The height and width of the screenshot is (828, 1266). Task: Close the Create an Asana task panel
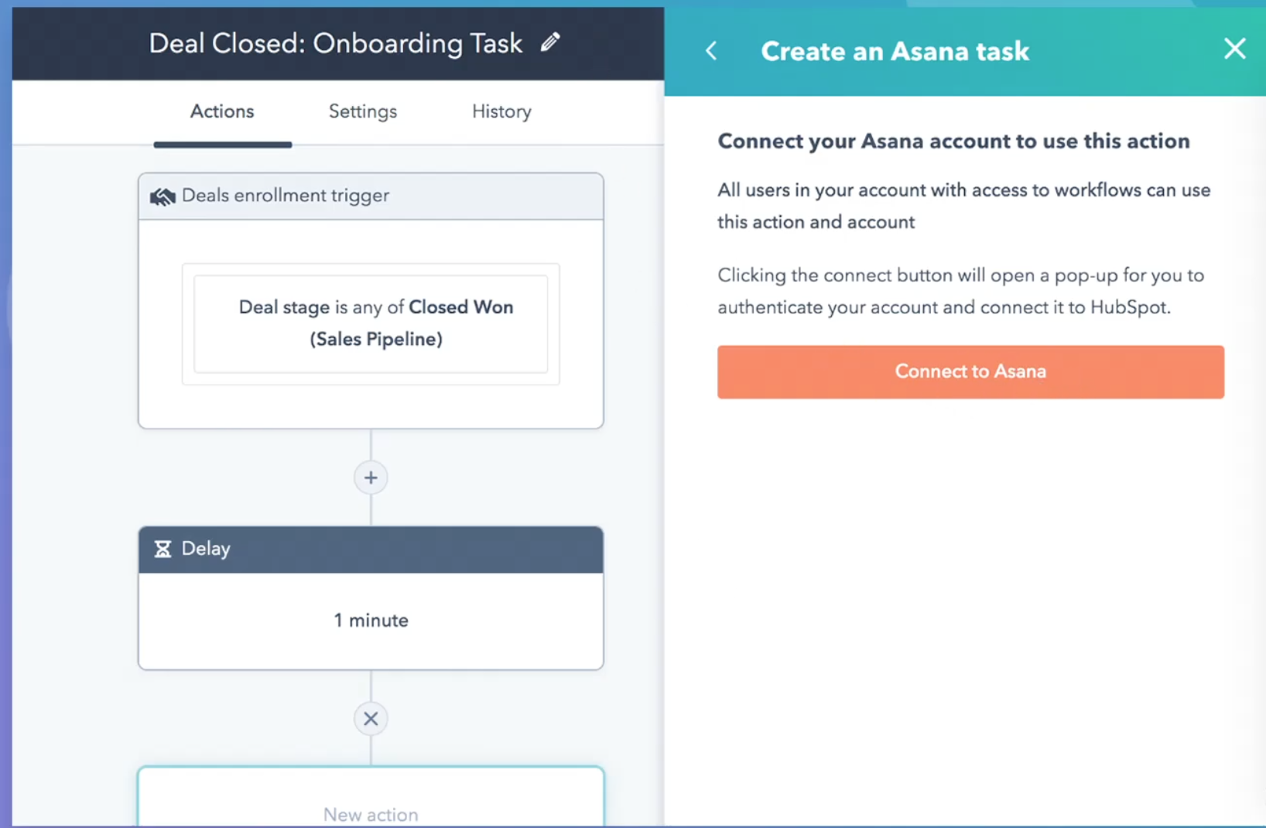tap(1234, 50)
